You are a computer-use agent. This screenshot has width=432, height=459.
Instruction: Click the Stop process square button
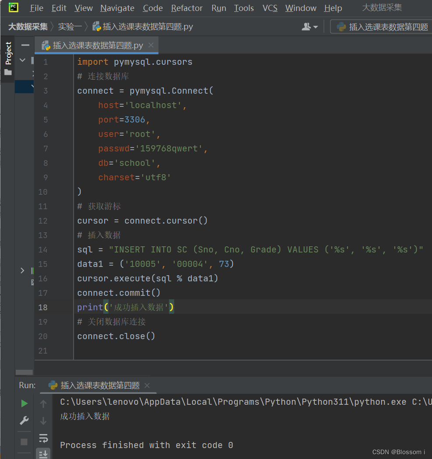pyautogui.click(x=24, y=442)
